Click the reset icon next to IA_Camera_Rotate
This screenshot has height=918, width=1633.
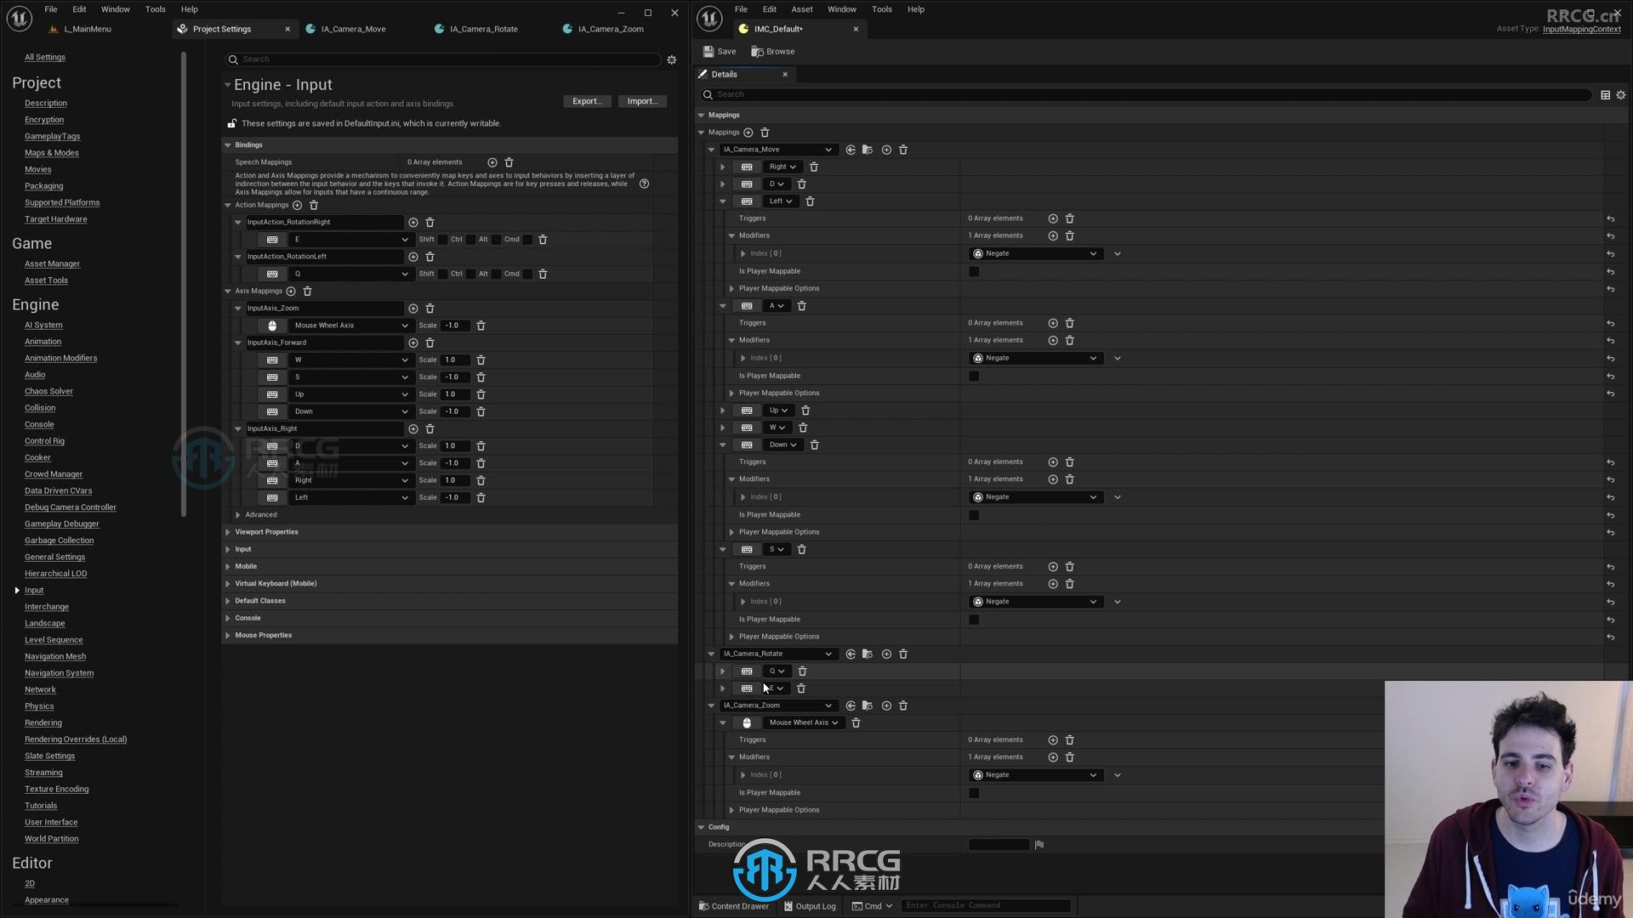click(x=851, y=654)
